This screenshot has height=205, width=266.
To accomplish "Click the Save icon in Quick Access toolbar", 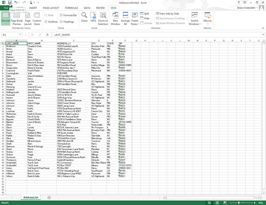I will point(10,3).
